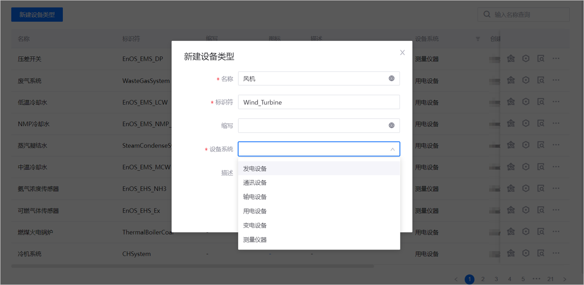This screenshot has width=584, height=285.
Task: Choose 测量仪器 in the 设备系统 dropdown list
Action: pos(255,239)
